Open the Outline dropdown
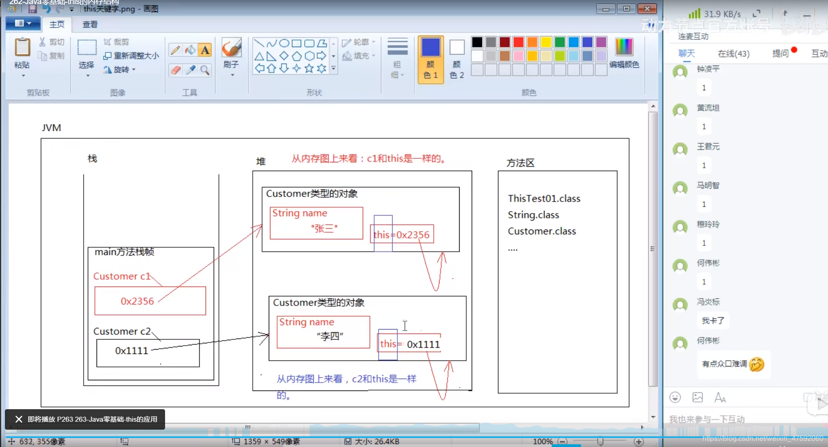Viewport: 828px width, 447px height. point(359,42)
